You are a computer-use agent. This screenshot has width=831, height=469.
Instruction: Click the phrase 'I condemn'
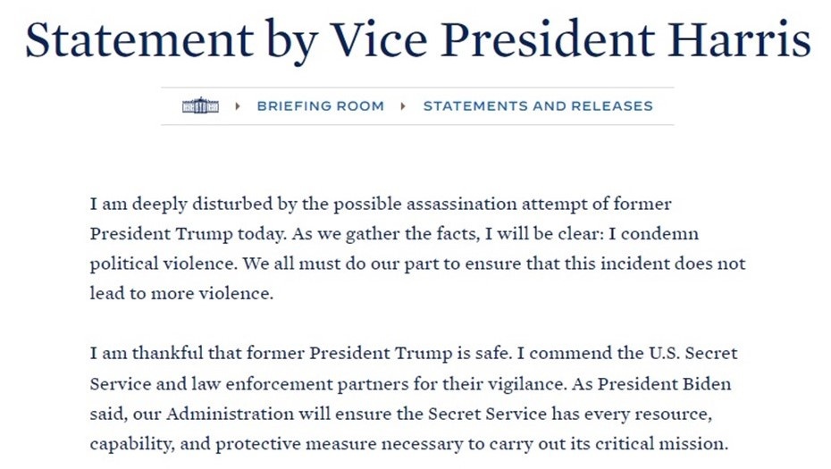click(653, 234)
